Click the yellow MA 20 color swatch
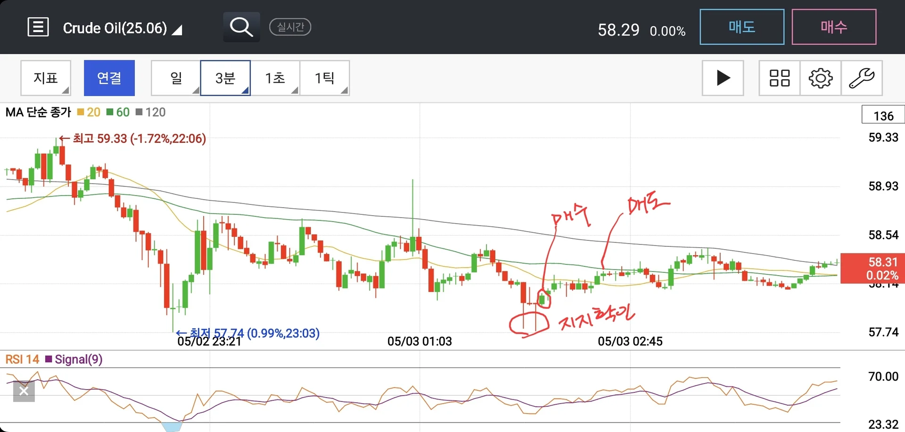Image resolution: width=905 pixels, height=432 pixels. [81, 112]
